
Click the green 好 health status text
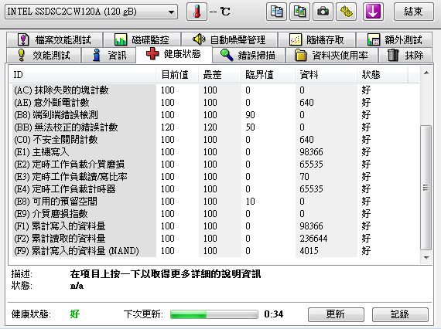(x=75, y=314)
